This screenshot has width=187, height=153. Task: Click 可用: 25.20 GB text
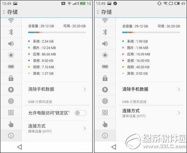point(74,26)
